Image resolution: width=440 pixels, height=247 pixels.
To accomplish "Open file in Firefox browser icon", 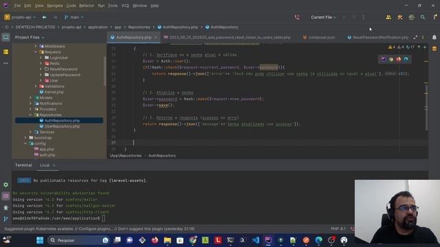I will (x=399, y=60).
